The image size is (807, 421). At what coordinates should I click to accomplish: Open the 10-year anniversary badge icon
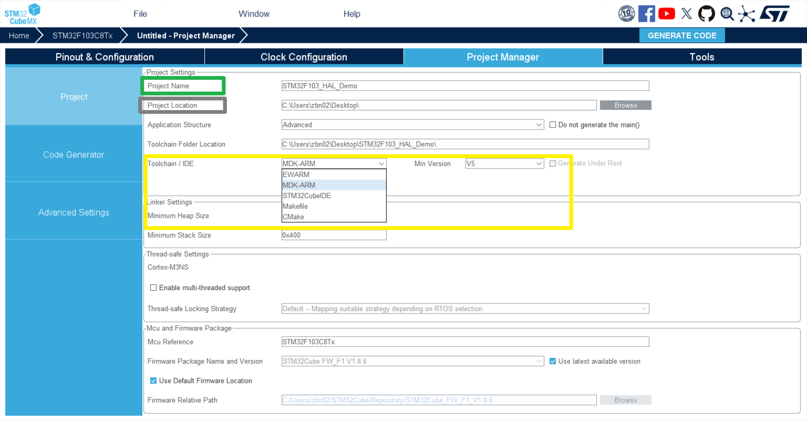tap(626, 14)
